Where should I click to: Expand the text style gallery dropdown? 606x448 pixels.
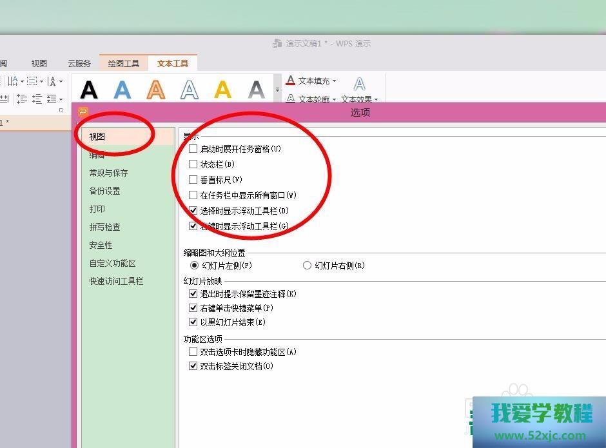(278, 90)
